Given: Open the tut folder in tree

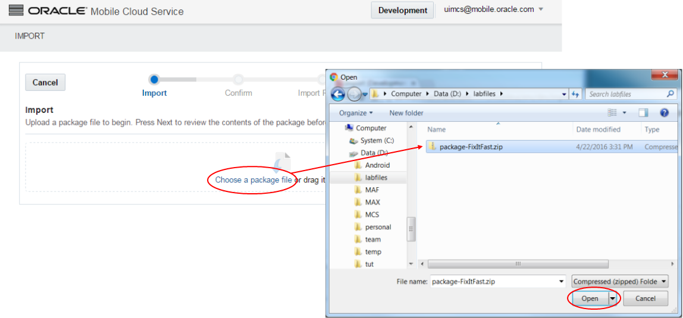Looking at the screenshot, I should pos(364,264).
